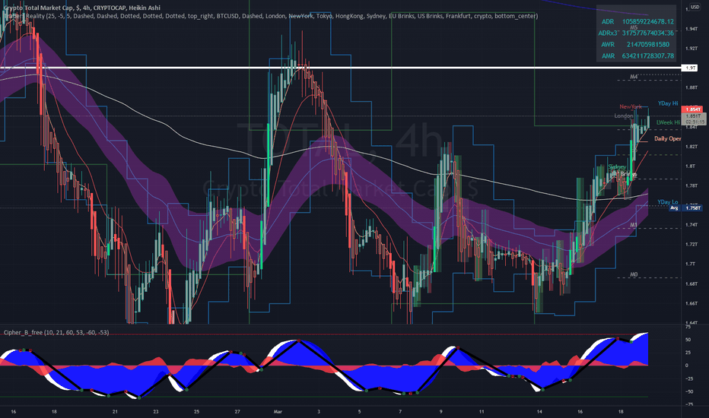The width and height of the screenshot is (709, 418).
Task: Click the 25 date on the time axis
Action: (196, 412)
